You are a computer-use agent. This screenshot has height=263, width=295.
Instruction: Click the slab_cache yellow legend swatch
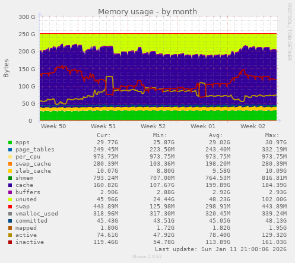(10, 171)
